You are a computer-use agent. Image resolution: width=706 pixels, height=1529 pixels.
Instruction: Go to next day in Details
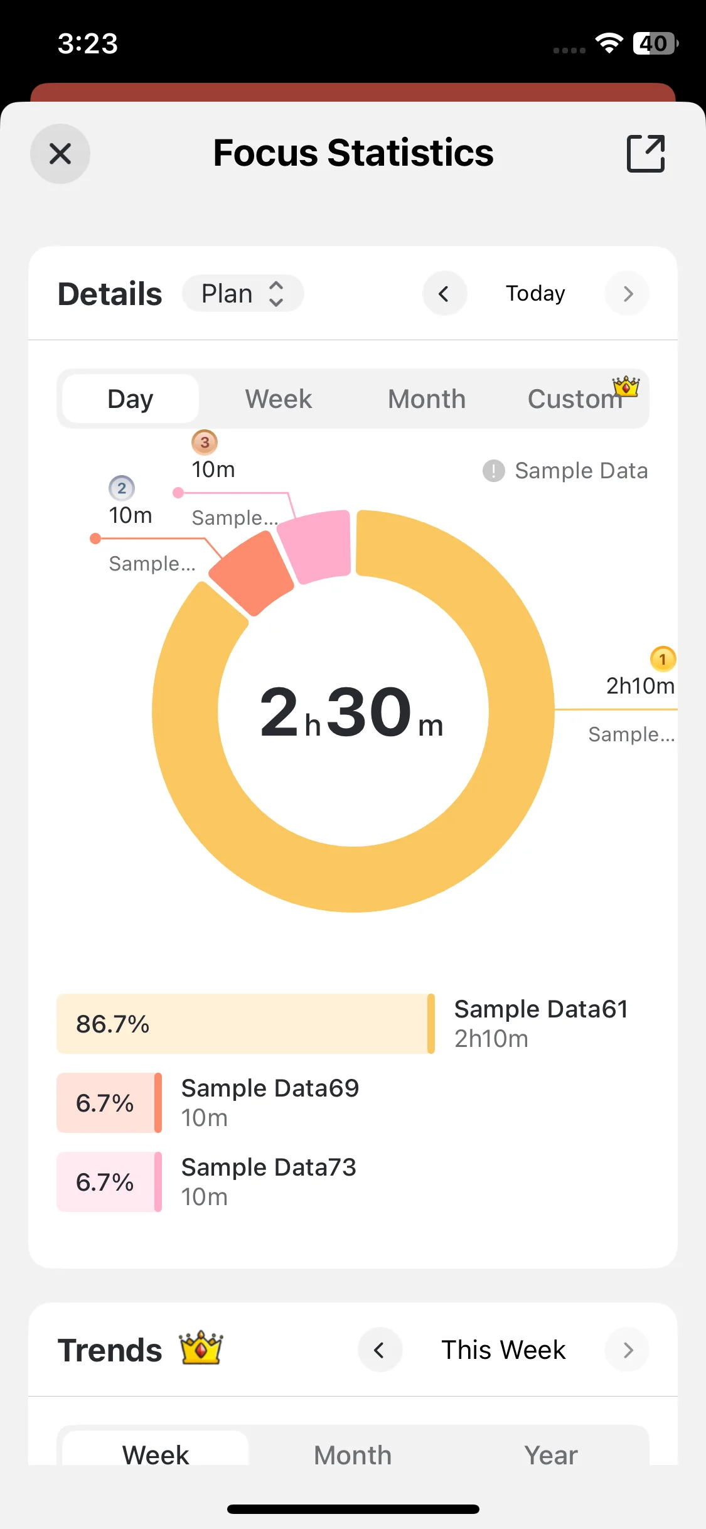628,294
